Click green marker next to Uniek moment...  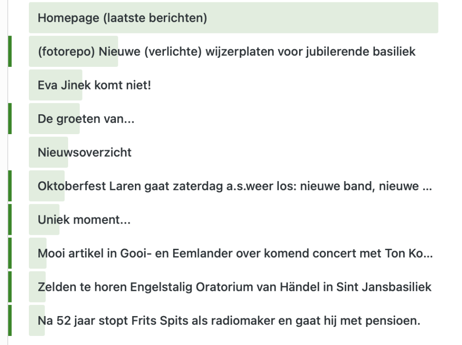[x=10, y=220]
